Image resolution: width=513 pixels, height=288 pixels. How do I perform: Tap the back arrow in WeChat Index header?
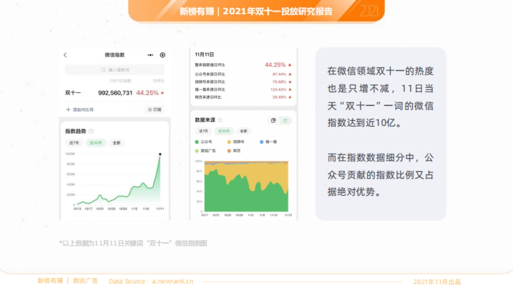click(65, 55)
